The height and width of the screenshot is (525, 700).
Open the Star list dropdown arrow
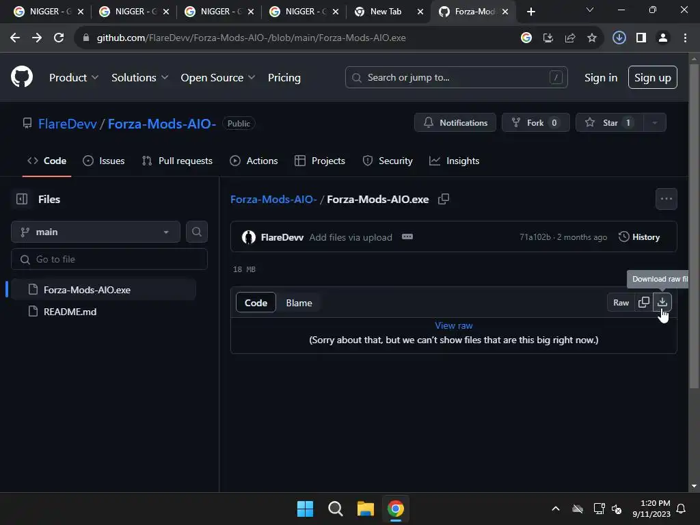pos(654,123)
